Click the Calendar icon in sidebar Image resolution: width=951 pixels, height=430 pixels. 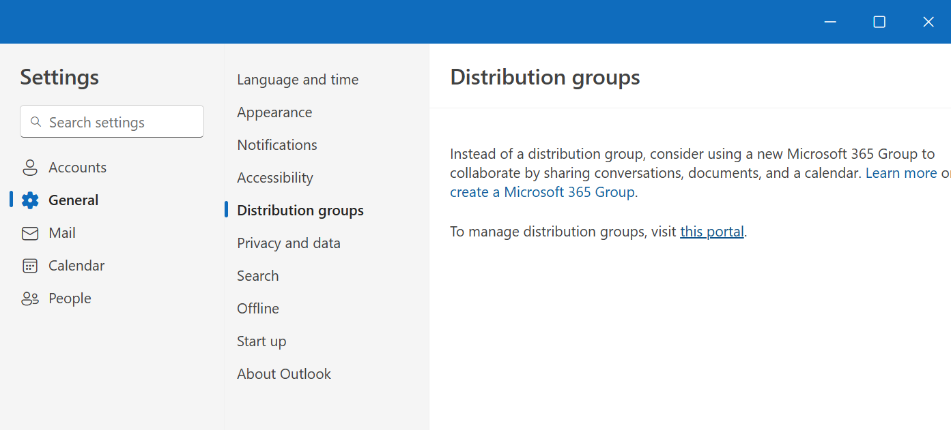(x=30, y=266)
